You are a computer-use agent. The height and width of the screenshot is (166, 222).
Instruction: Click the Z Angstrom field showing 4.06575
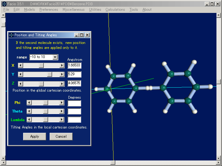74,83
